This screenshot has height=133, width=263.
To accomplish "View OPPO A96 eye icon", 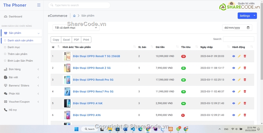I will click(x=234, y=115).
